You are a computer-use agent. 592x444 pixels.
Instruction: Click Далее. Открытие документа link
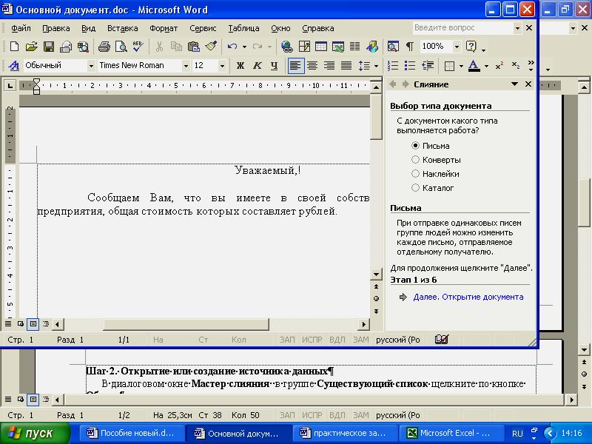point(468,297)
